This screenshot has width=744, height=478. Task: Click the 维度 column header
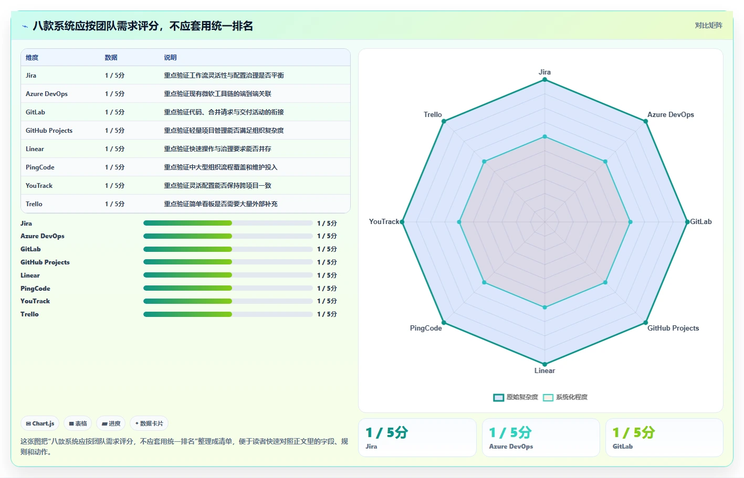pyautogui.click(x=32, y=58)
